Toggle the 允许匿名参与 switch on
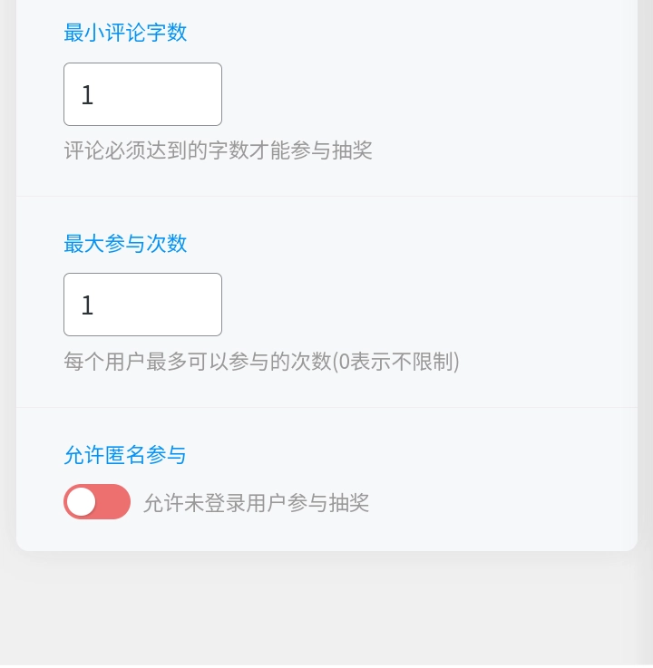The width and height of the screenshot is (653, 668). tap(97, 501)
